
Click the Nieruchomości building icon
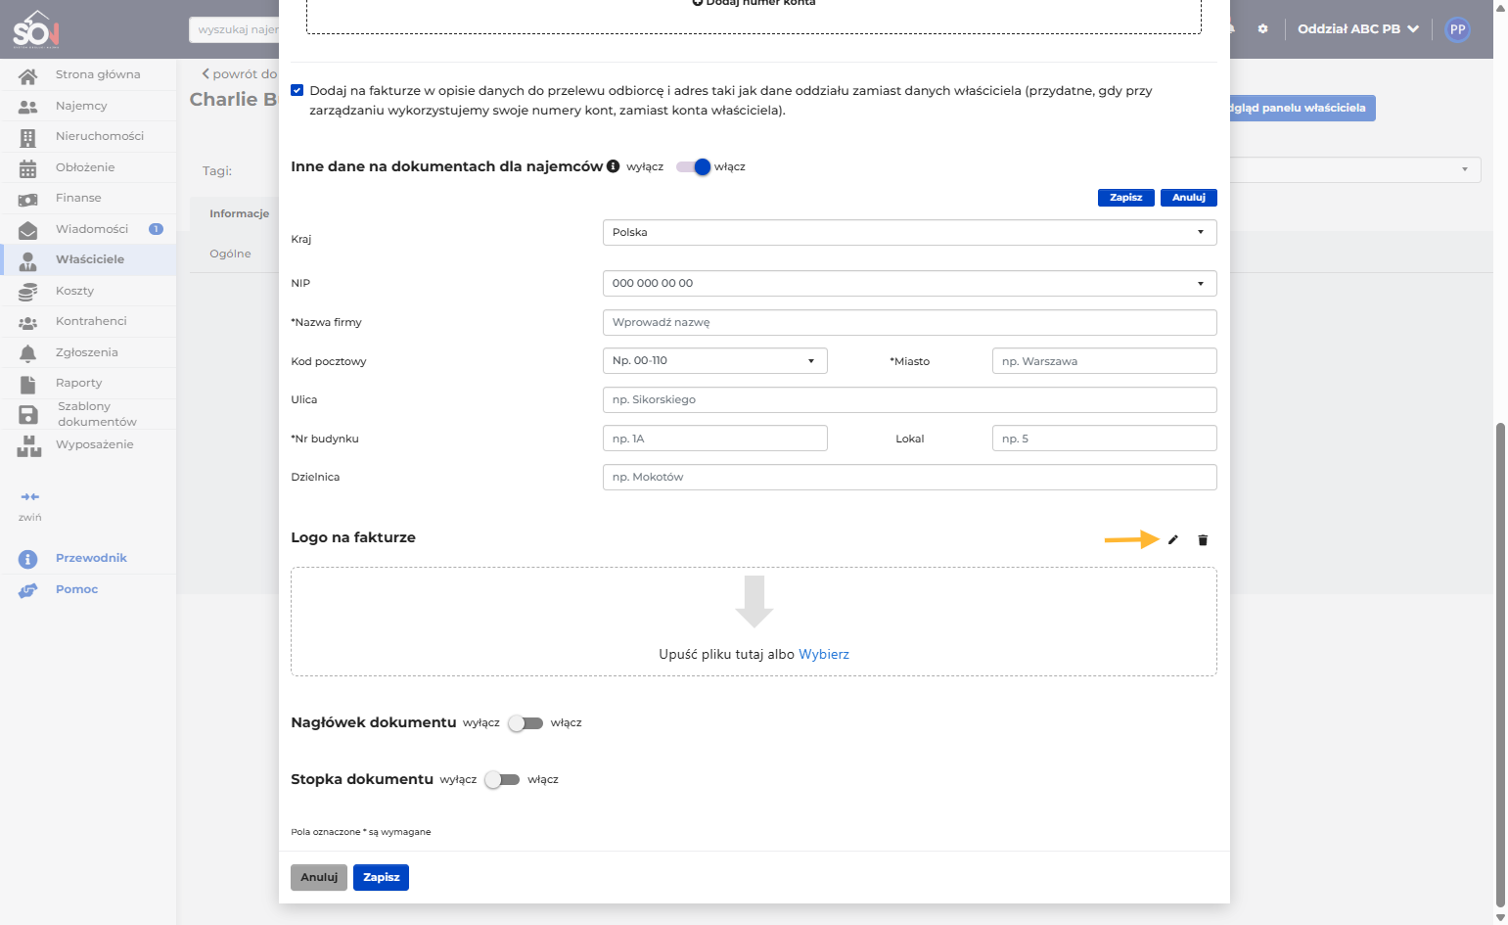[27, 137]
